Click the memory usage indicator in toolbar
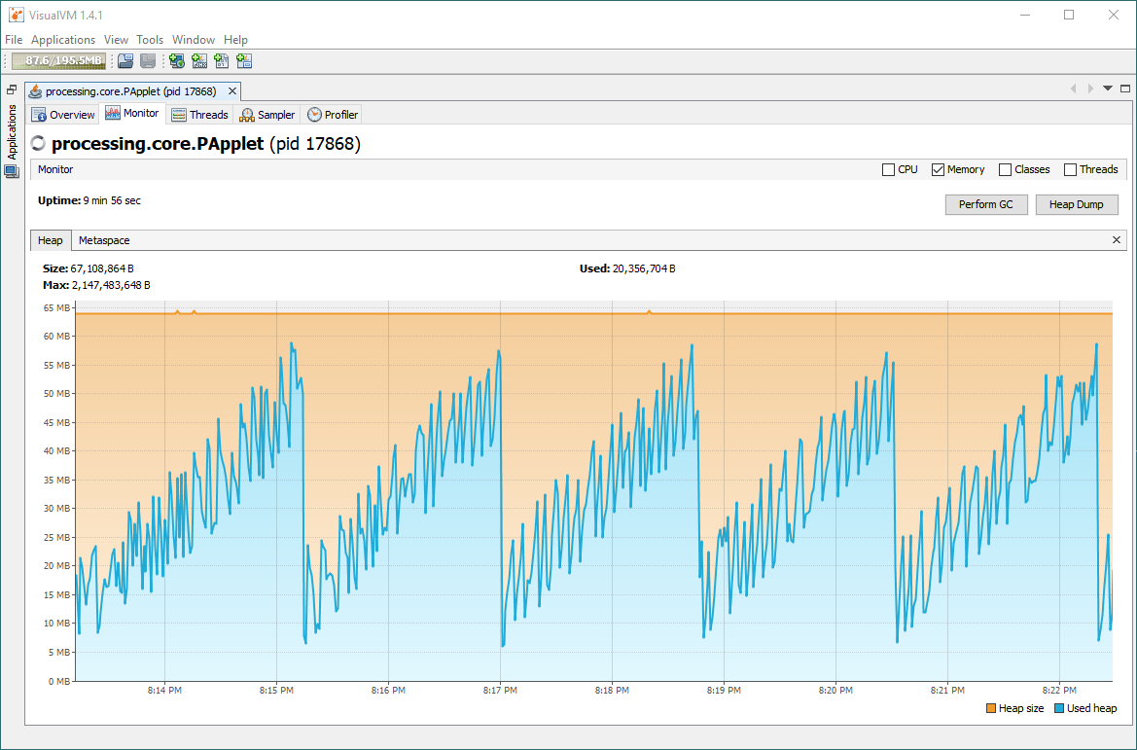 coord(58,61)
